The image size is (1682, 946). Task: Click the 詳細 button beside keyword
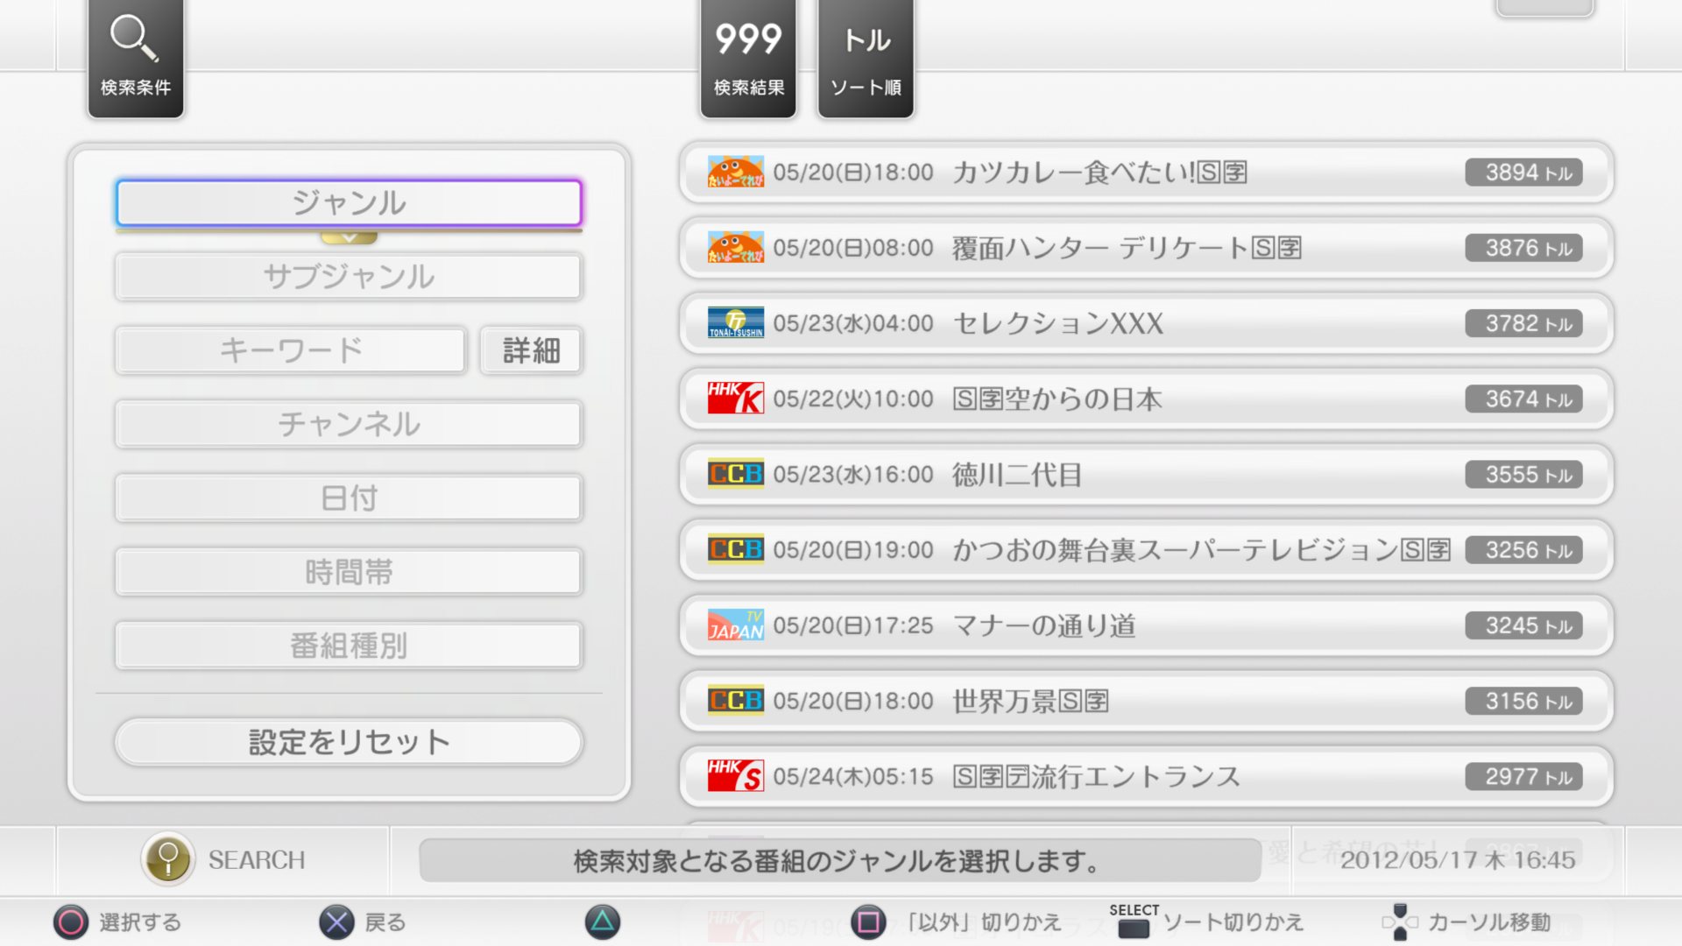point(531,350)
